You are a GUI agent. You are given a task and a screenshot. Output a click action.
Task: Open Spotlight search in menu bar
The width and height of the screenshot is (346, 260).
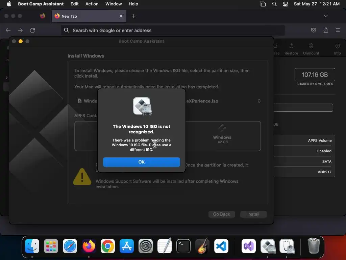274,4
